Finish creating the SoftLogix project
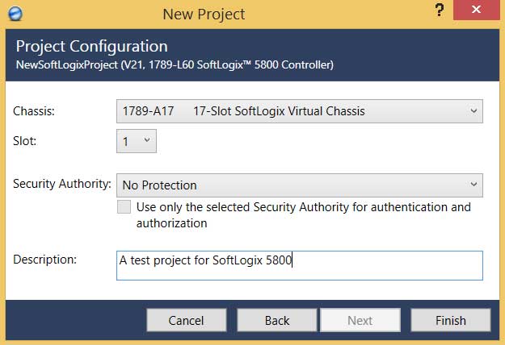This screenshot has height=345, width=505. 451,320
